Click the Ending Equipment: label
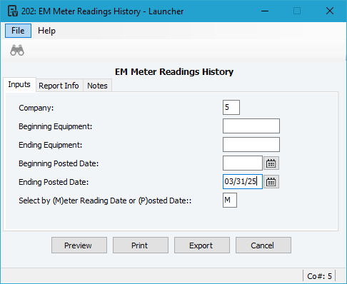 click(50, 145)
